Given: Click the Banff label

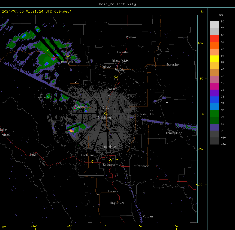Looking at the screenshot, I should tap(34, 155).
